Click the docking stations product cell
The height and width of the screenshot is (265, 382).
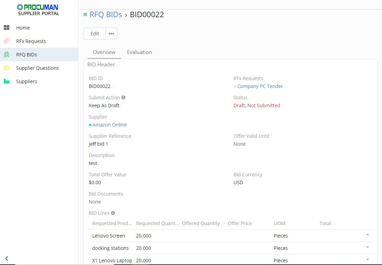pyautogui.click(x=110, y=248)
